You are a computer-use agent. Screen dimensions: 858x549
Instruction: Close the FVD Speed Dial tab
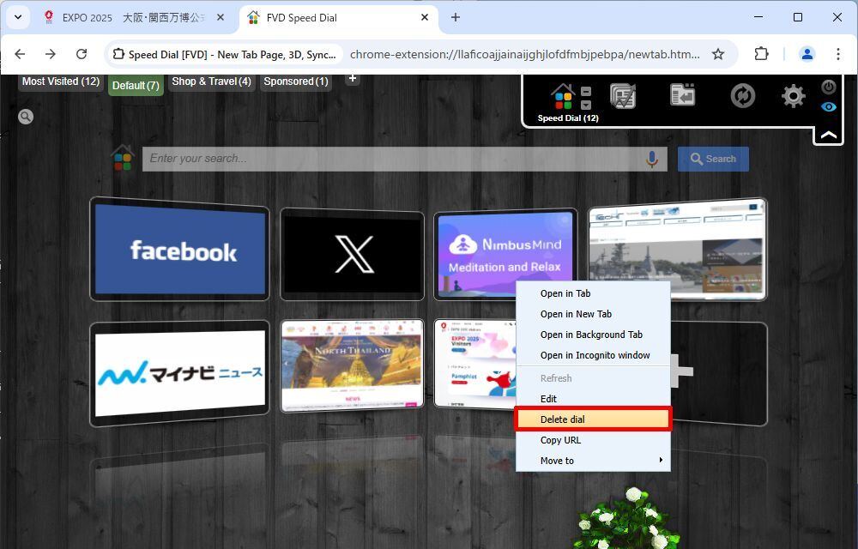(424, 17)
